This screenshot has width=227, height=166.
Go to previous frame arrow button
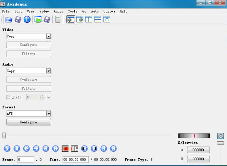tap(26, 148)
